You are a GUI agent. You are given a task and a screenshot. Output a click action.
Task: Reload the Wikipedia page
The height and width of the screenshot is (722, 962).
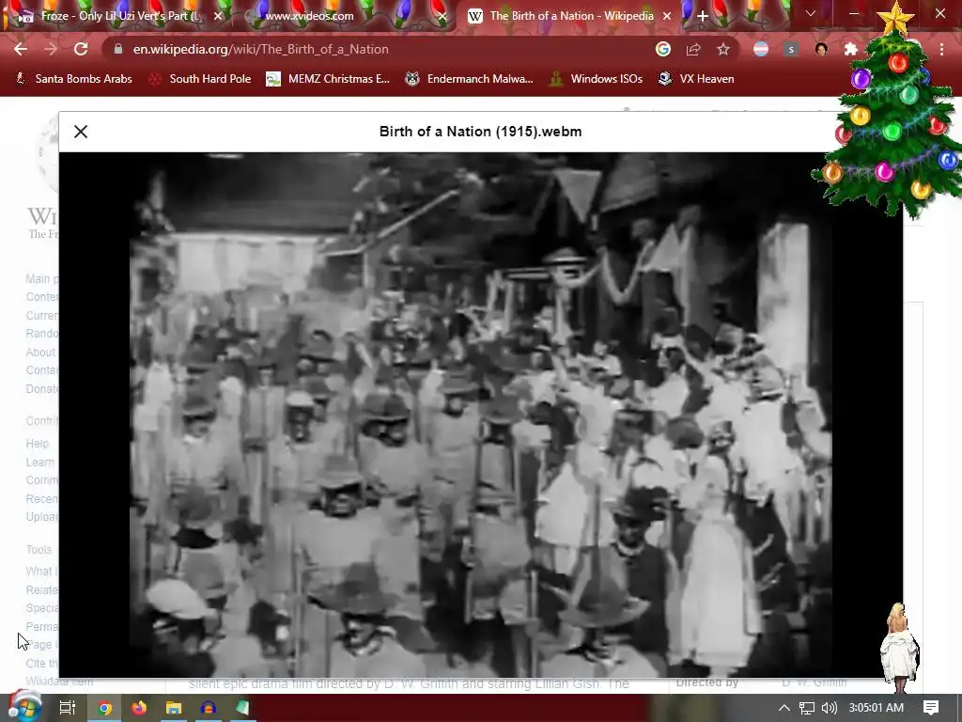81,49
